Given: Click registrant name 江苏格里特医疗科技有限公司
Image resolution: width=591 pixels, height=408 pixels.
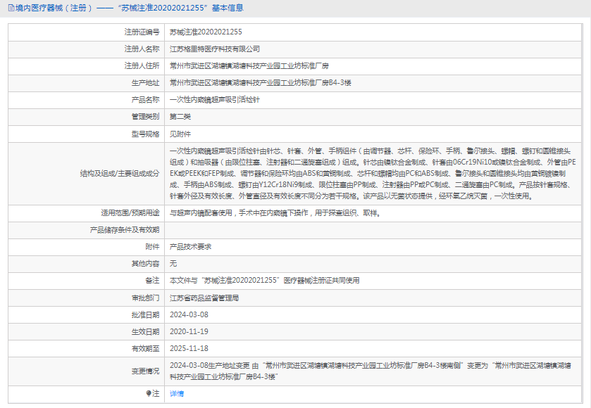Looking at the screenshot, I should [x=215, y=49].
